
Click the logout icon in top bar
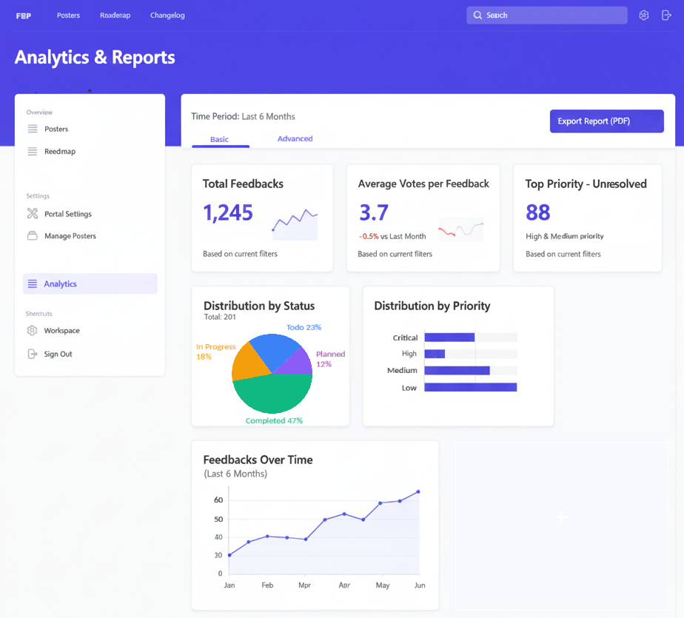[x=665, y=16]
